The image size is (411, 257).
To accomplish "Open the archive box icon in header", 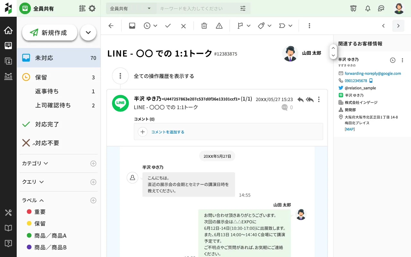I will pyautogui.click(x=354, y=8).
